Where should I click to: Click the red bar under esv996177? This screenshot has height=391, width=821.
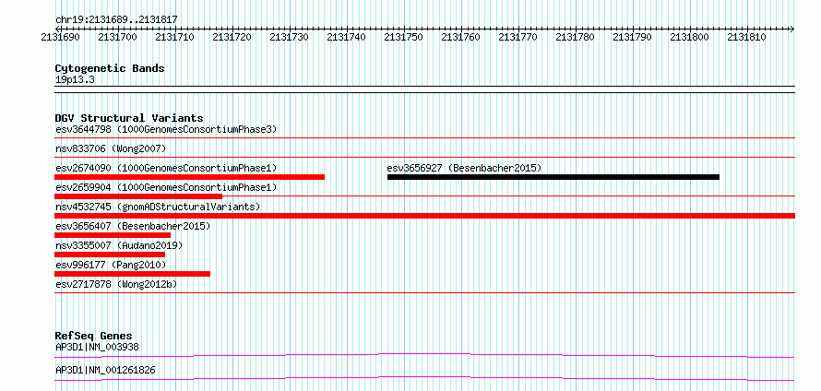pos(133,274)
